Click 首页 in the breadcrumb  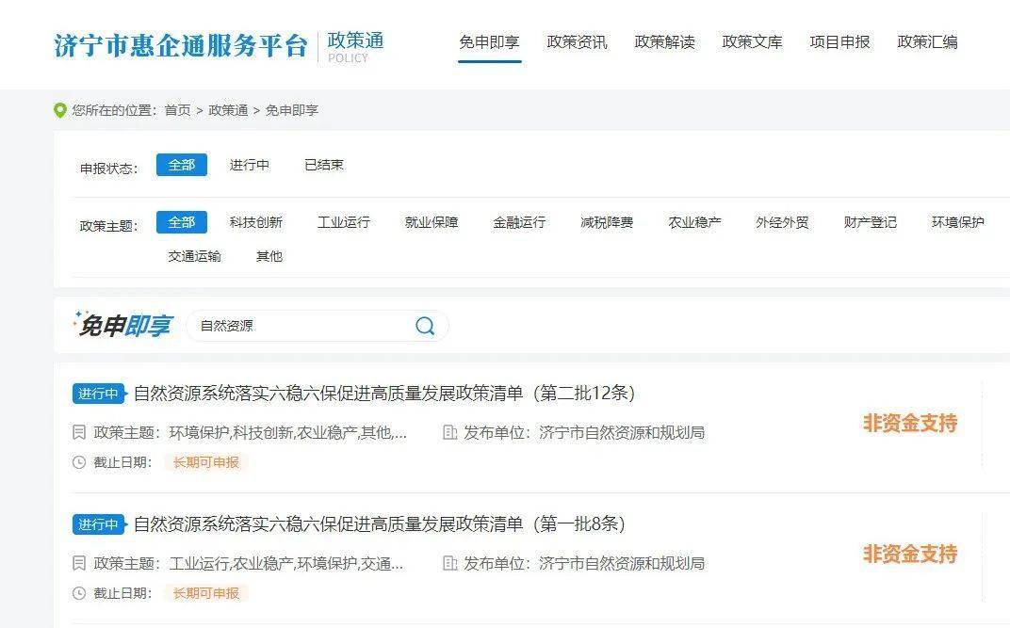point(178,111)
